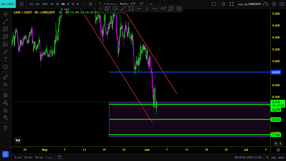286x161 pixels.
Task: Switch to the M monthly timeframe
Action: point(78,4)
